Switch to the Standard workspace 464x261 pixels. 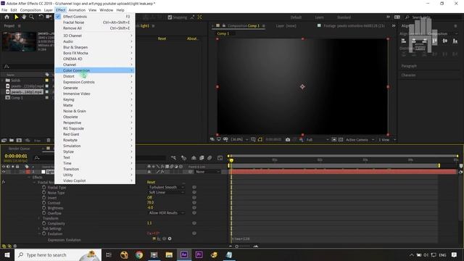coord(344,17)
